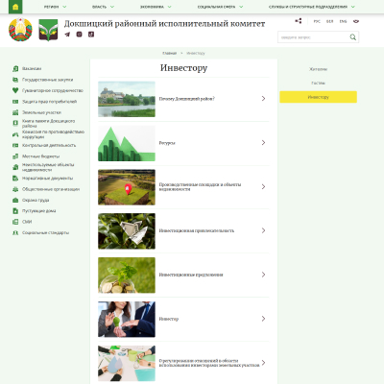Click the Земельные участки sidebar icon
This screenshot has height=384, width=384.
click(15, 112)
